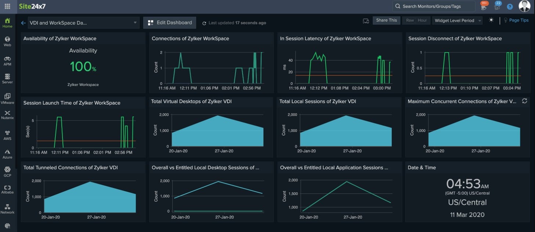Click the Connections of Zylker WorkSpace title
The height and width of the screenshot is (232, 535).
(190, 39)
